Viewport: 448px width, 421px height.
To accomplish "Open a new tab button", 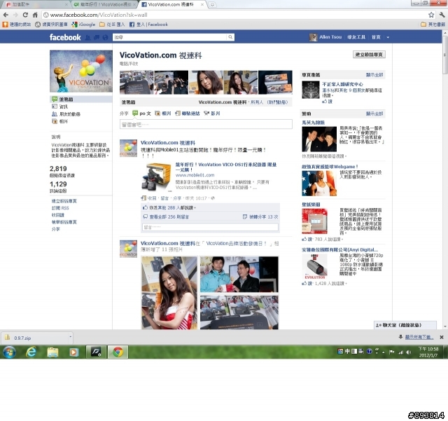I will [x=212, y=5].
